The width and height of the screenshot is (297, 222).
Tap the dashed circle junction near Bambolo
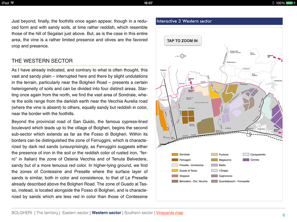[248, 134]
